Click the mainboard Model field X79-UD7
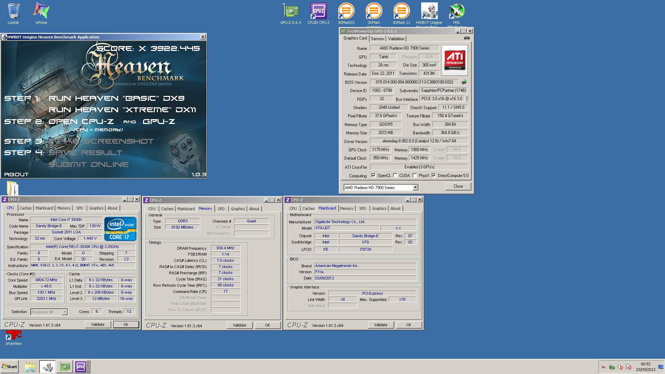Image resolution: width=665 pixels, height=374 pixels. click(347, 228)
